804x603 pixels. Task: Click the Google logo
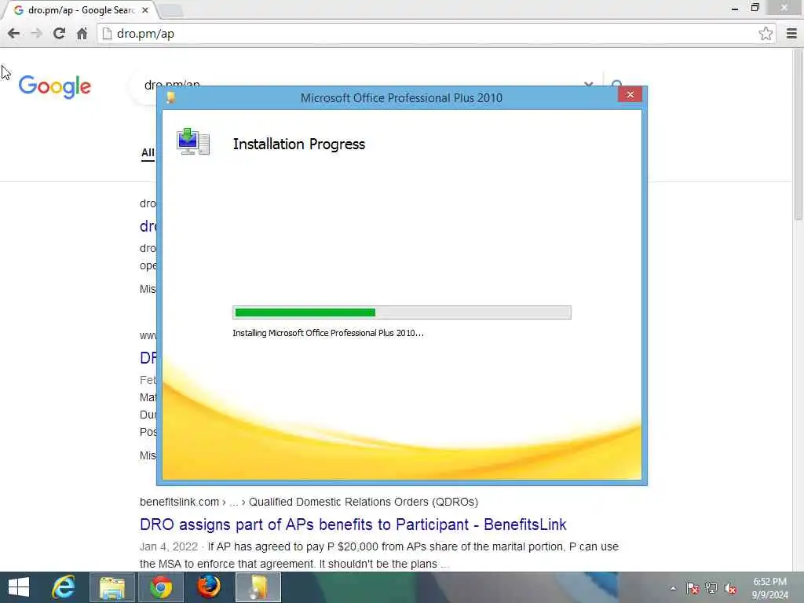pos(54,86)
